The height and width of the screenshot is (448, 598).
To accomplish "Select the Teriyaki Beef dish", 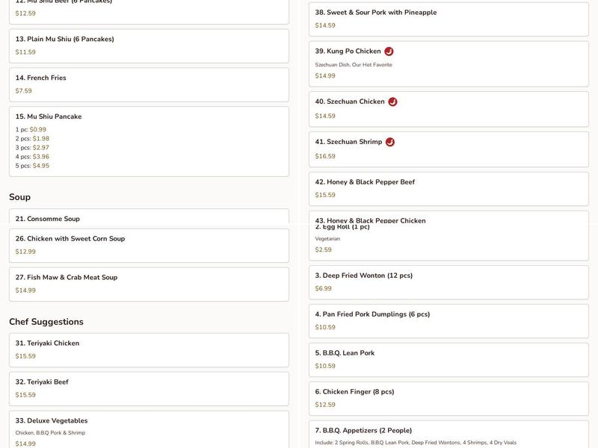I will click(149, 388).
